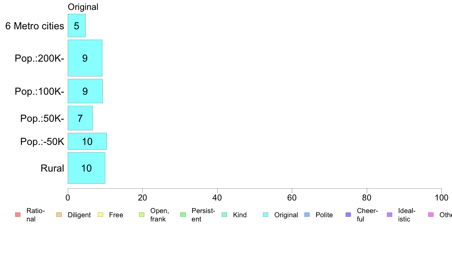
Task: Click the 100 axis tick label
Action: point(441,197)
